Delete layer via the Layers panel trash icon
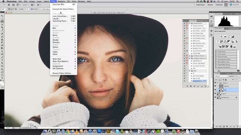The image size is (241, 135). (x=237, y=127)
